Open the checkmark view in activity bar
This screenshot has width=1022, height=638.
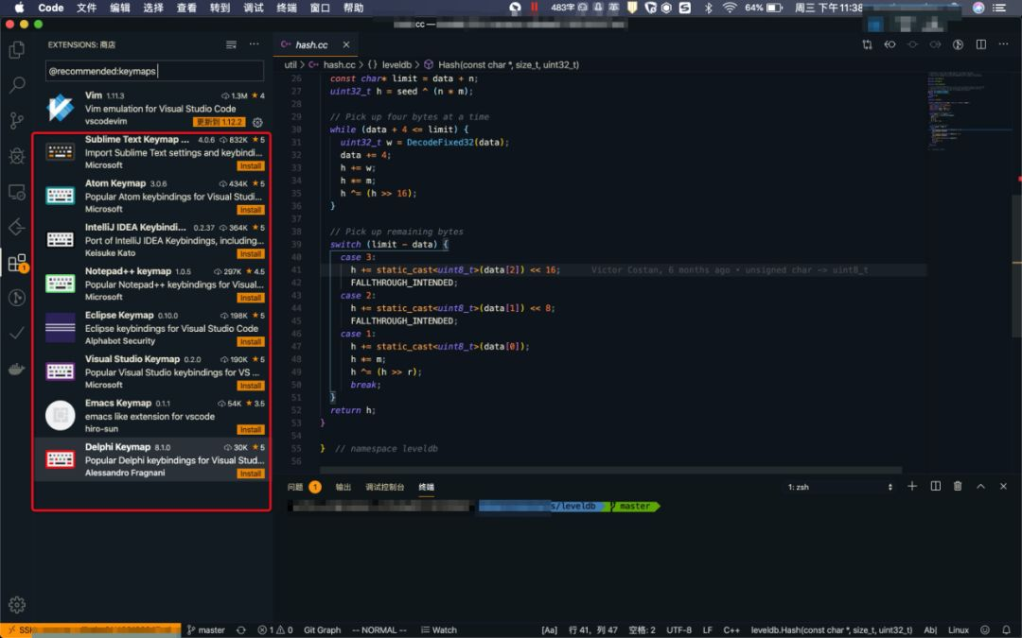[x=17, y=334]
